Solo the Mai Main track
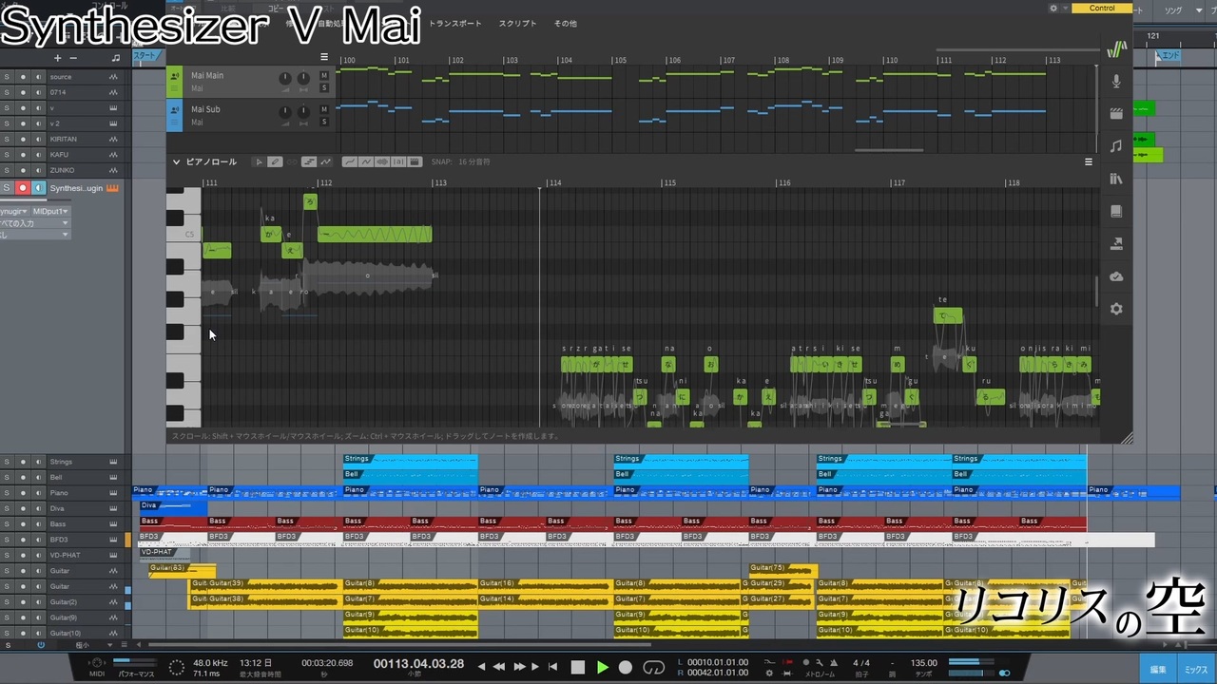 (324, 87)
